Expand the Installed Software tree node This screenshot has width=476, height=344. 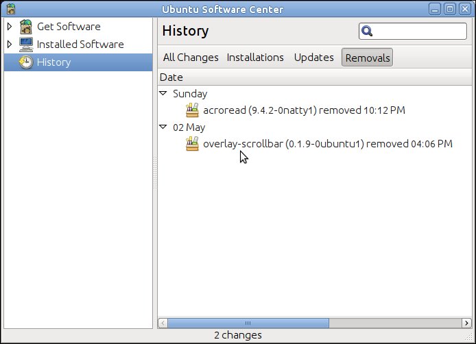point(10,45)
